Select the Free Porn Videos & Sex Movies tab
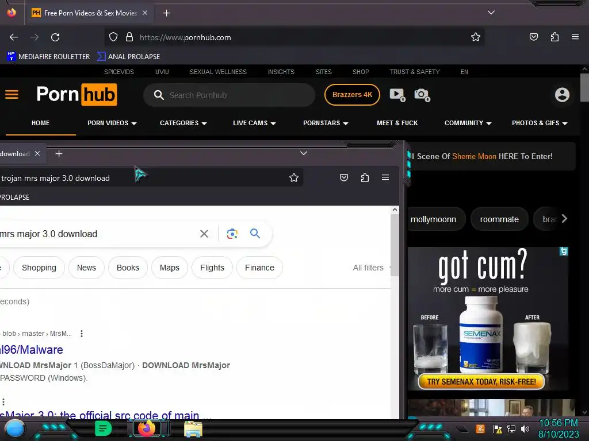Image resolution: width=589 pixels, height=441 pixels. (90, 13)
